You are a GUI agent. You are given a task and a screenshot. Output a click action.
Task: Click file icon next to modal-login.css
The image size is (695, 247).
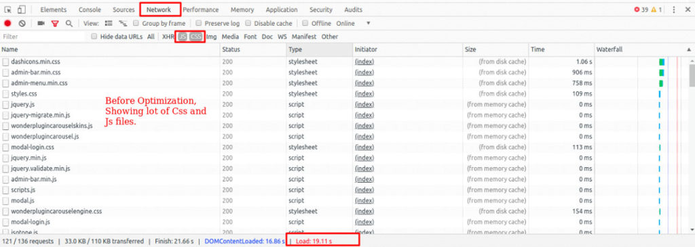[x=5, y=147]
